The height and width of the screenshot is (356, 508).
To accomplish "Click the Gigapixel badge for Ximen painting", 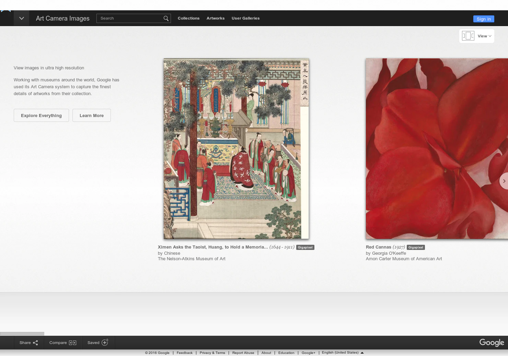I will click(305, 247).
